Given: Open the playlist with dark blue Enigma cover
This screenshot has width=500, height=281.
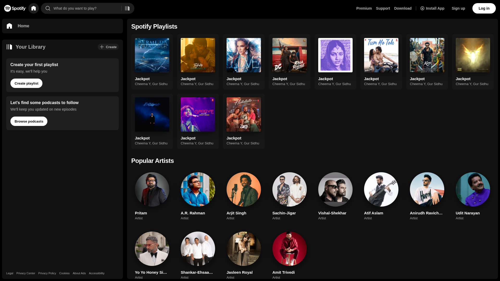Looking at the screenshot, I should tap(152, 121).
